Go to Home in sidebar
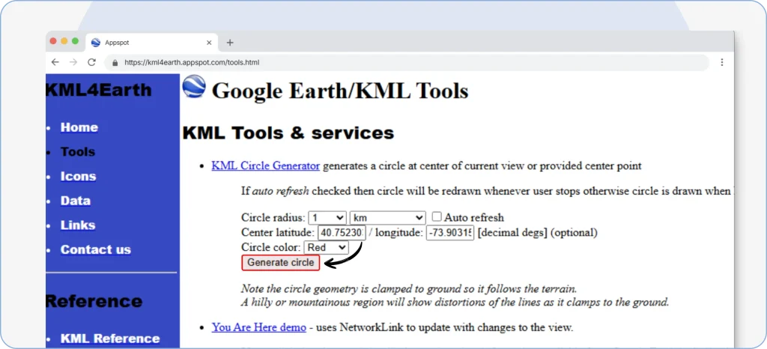Viewport: 767px width, 349px height. pyautogui.click(x=79, y=127)
